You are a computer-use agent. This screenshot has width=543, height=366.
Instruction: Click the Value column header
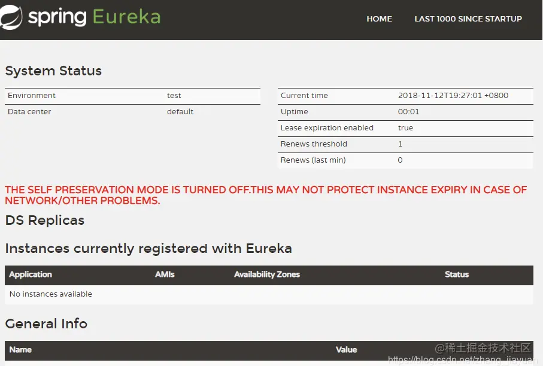coord(346,350)
